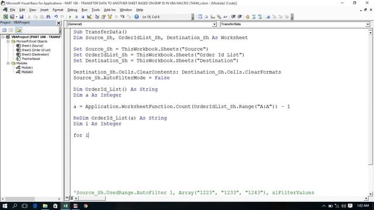Click code editor horizontal scrollbar right arrow
This screenshot has width=374, height=210.
click(366, 198)
